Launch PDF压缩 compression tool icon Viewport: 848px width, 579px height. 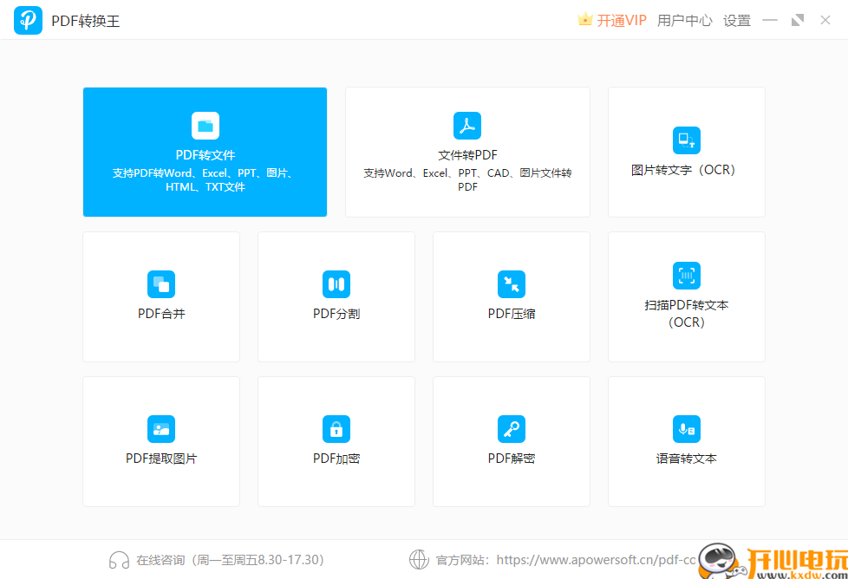[x=511, y=283]
